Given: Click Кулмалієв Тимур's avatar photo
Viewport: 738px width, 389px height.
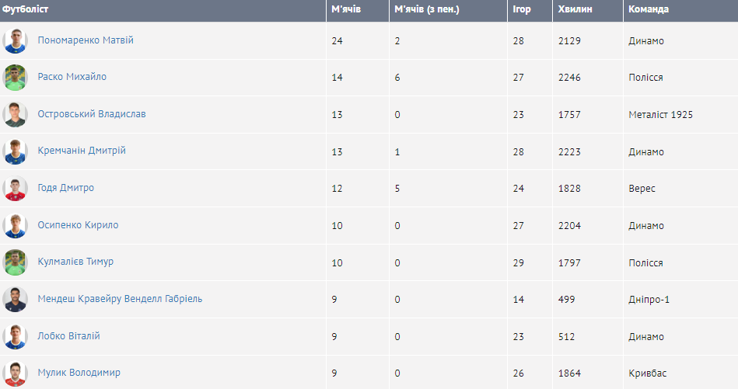Looking at the screenshot, I should pos(16,262).
